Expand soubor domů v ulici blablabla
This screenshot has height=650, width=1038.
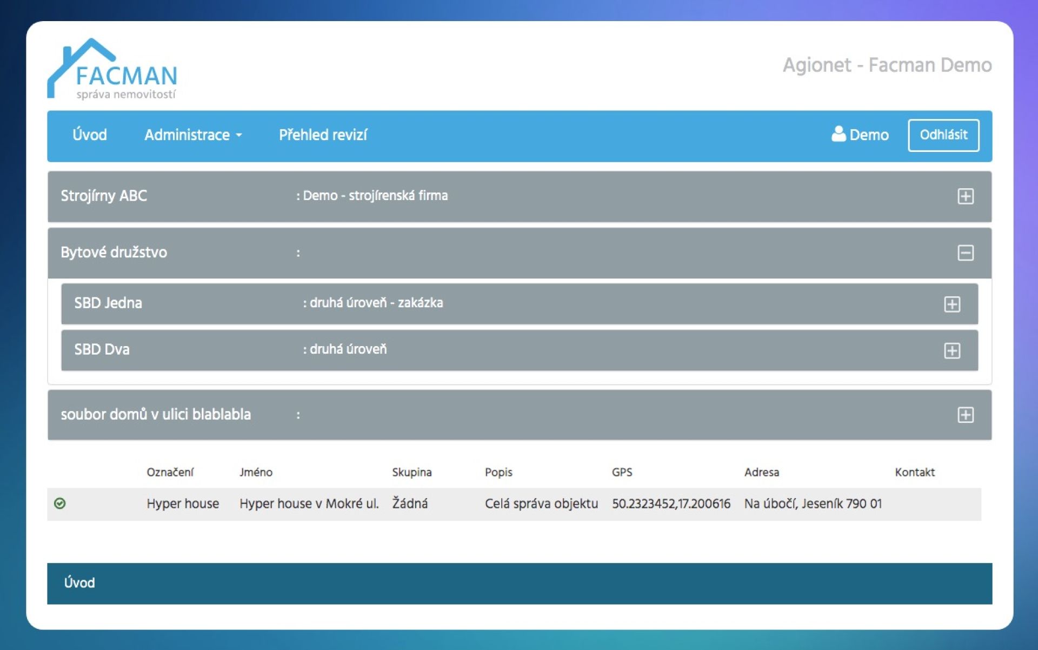pyautogui.click(x=965, y=415)
